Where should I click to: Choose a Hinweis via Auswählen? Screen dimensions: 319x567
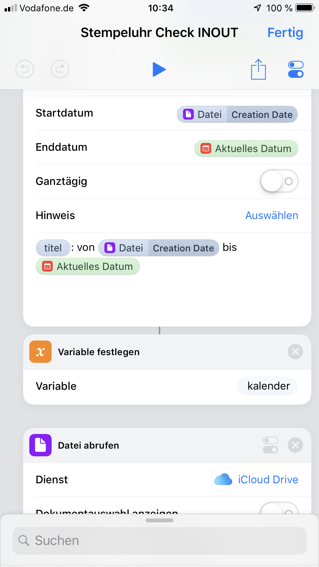pos(272,215)
